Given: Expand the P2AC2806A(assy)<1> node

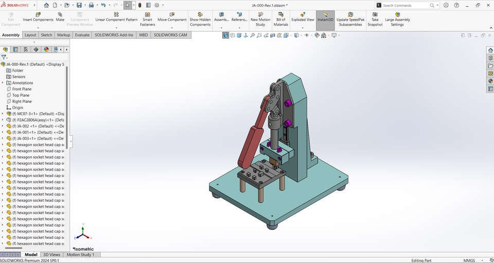Looking at the screenshot, I should pyautogui.click(x=3, y=120).
